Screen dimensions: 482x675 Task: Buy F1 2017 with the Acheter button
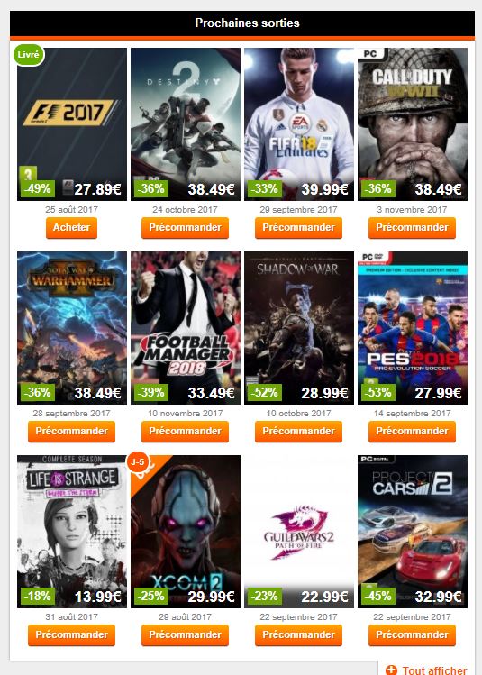pos(71,228)
